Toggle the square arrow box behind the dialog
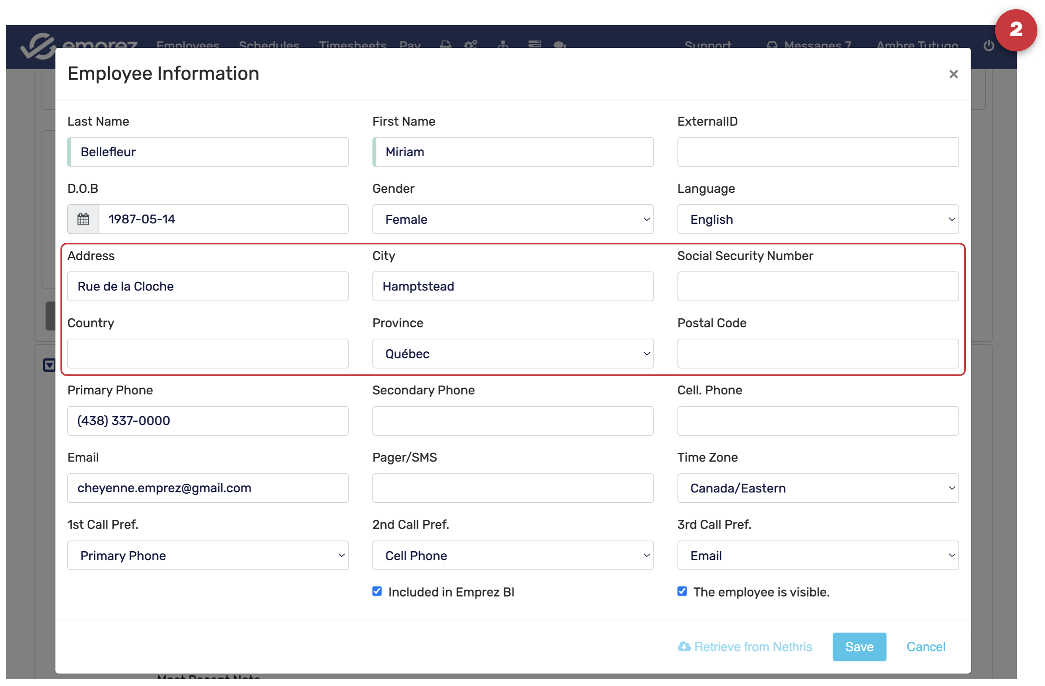1045x686 pixels. tap(49, 365)
